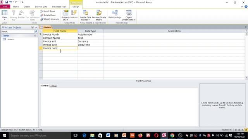Image resolution: width=248 pixels, height=139 pixels.
Task: Click field grid scrollbar down arrow
Action: pyautogui.click(x=246, y=78)
